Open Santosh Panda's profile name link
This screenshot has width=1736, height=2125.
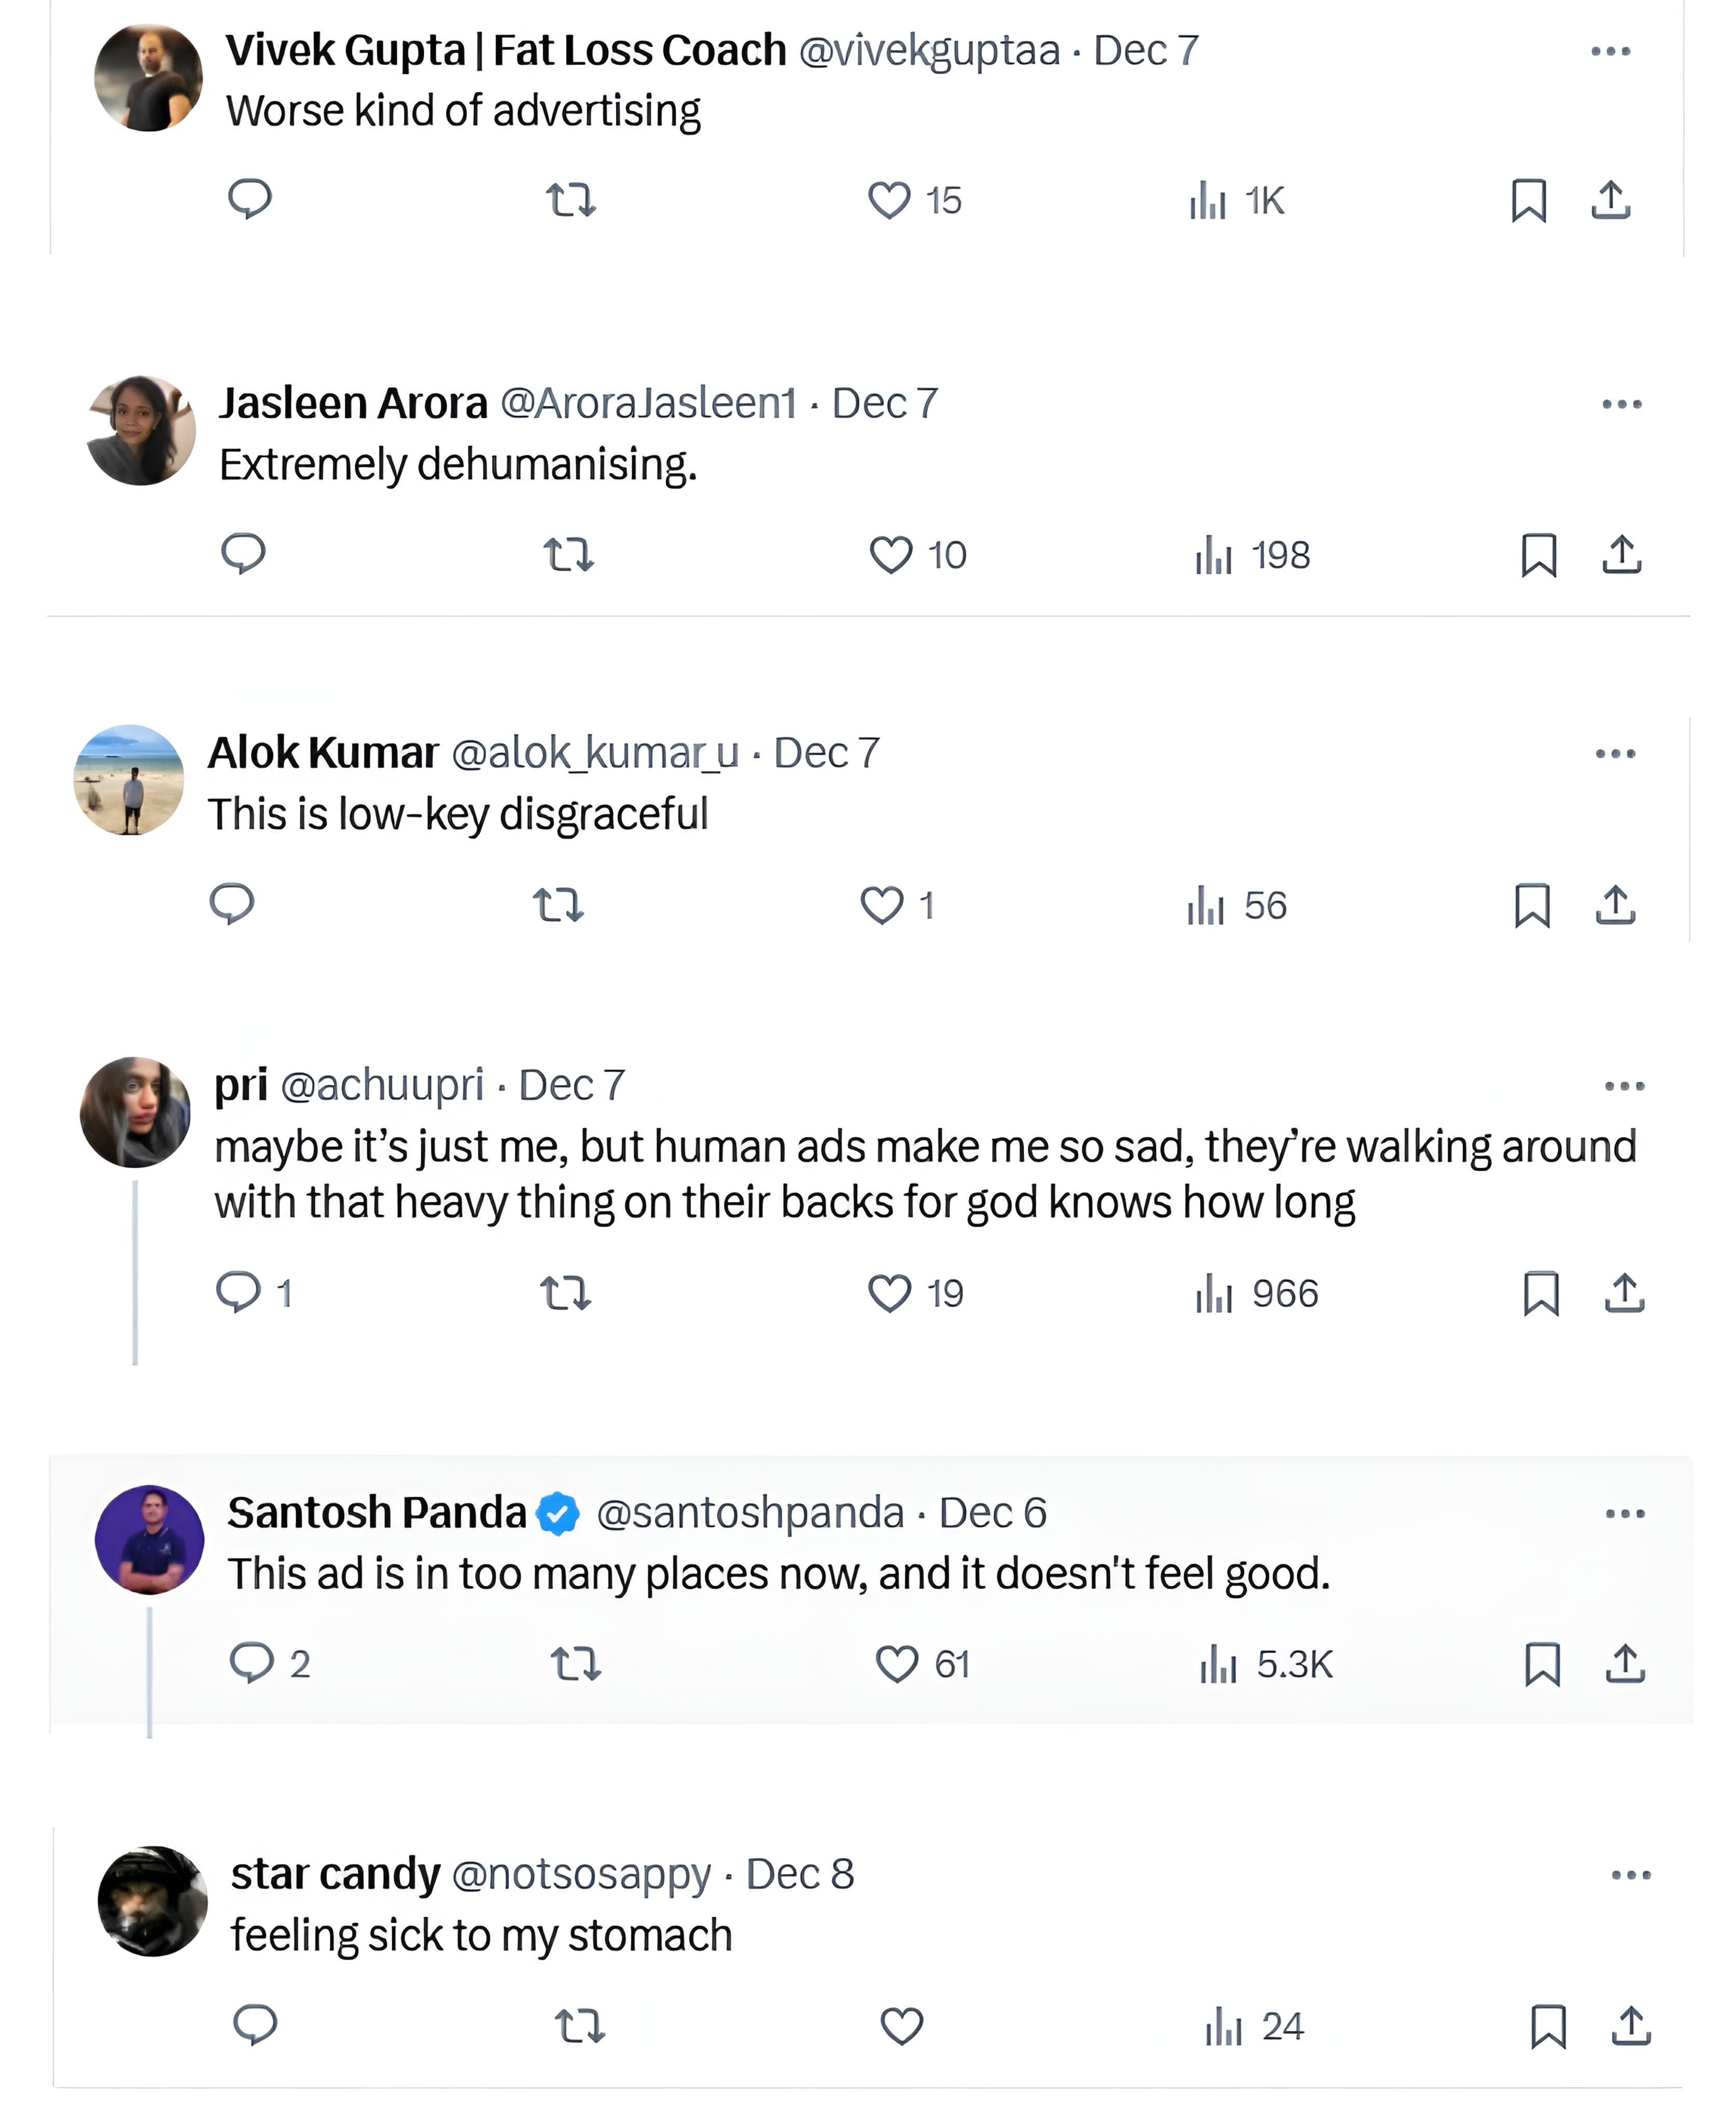377,1512
